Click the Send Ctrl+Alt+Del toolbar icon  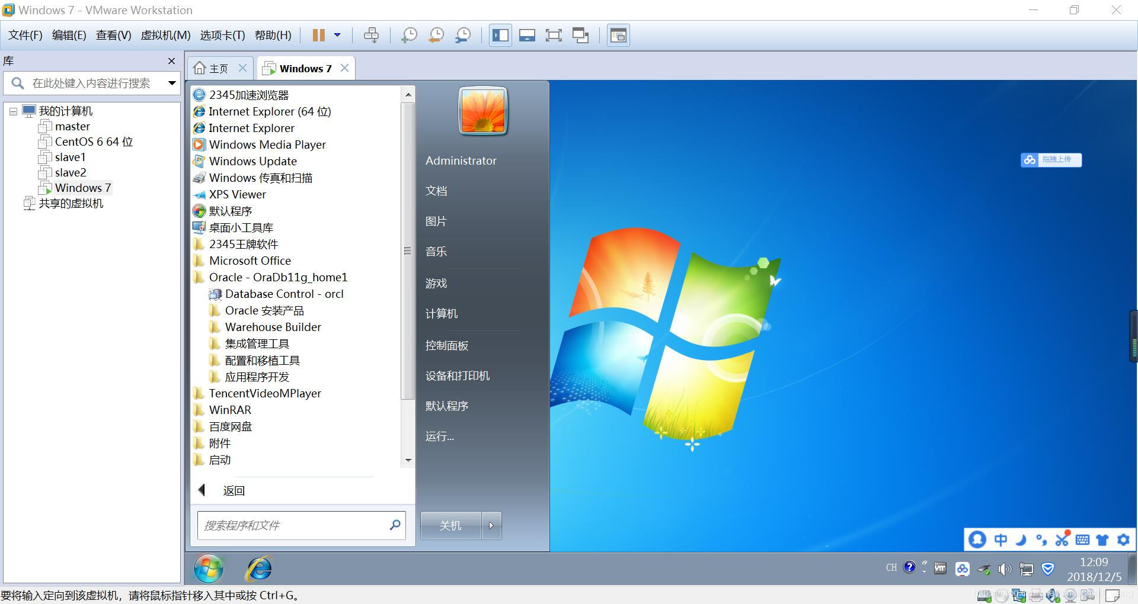[372, 36]
